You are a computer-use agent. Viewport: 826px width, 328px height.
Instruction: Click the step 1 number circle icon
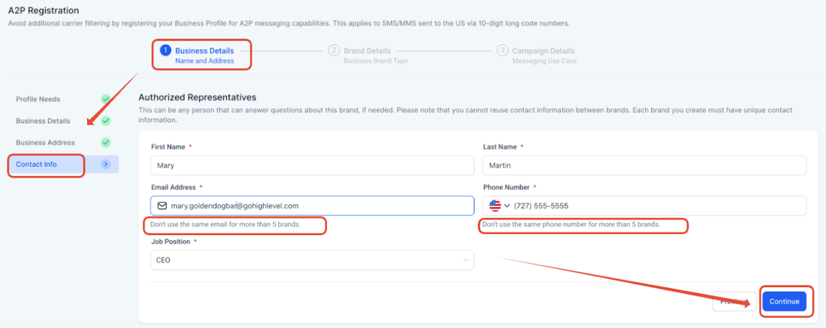pyautogui.click(x=165, y=51)
